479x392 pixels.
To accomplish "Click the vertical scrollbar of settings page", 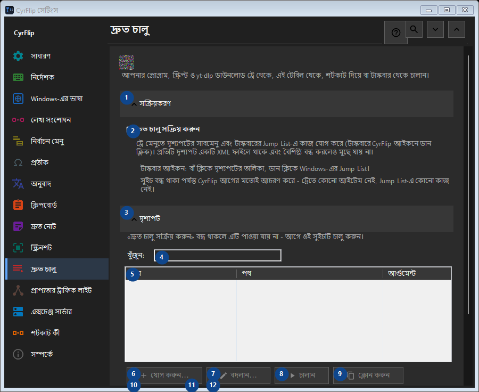I will (468, 185).
